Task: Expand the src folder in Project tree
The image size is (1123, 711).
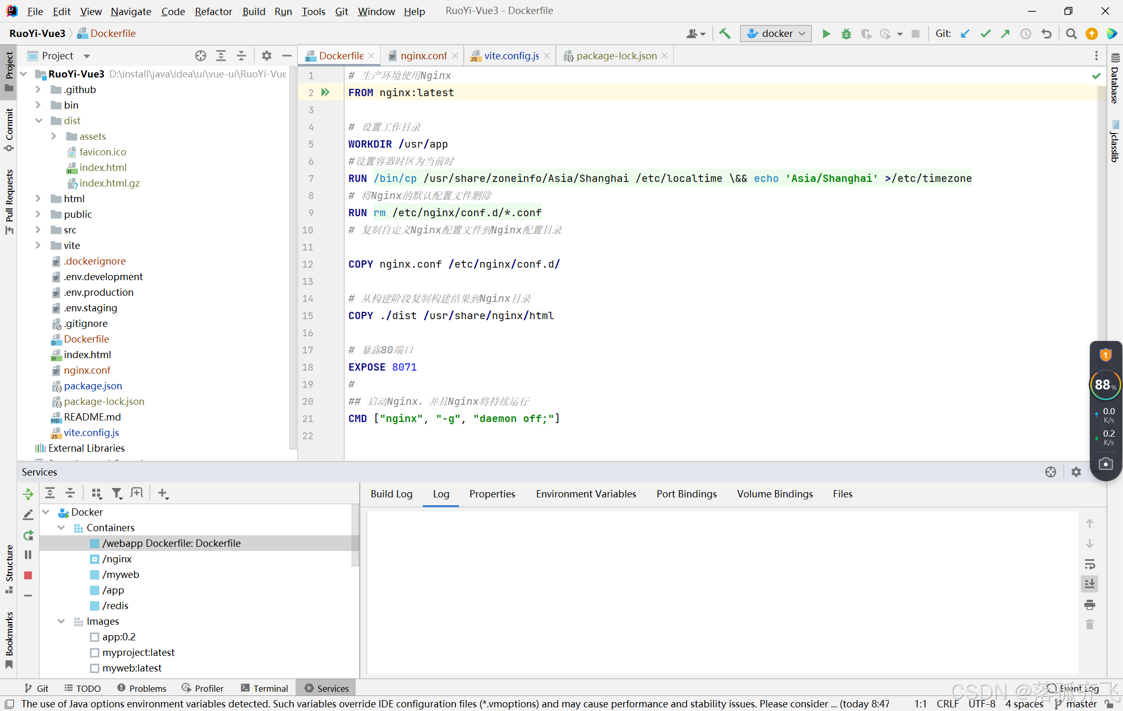Action: pyautogui.click(x=37, y=229)
